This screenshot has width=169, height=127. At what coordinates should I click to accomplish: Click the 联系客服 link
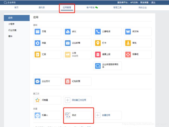tap(144, 2)
